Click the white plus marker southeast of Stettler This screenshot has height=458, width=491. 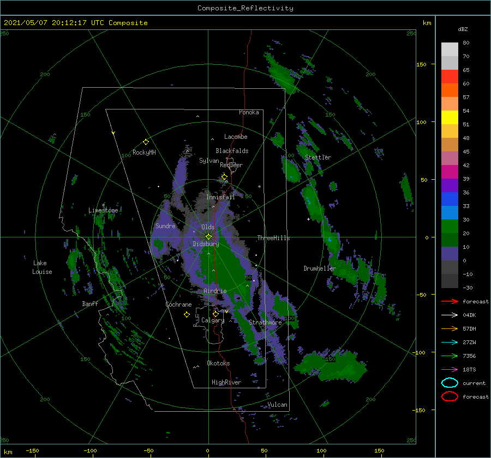click(308, 219)
